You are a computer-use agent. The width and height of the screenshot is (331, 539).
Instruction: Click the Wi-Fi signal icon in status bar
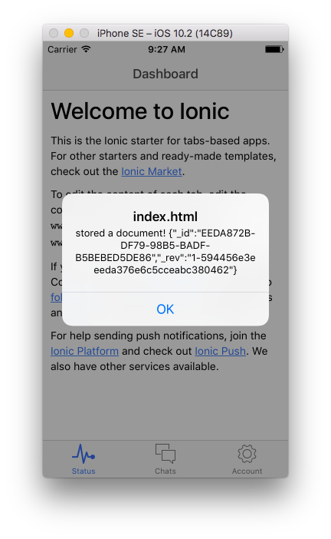tap(86, 49)
